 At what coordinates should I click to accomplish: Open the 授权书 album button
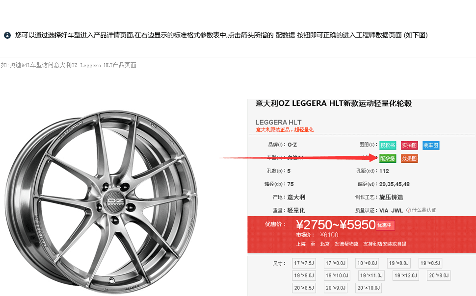[388, 146]
